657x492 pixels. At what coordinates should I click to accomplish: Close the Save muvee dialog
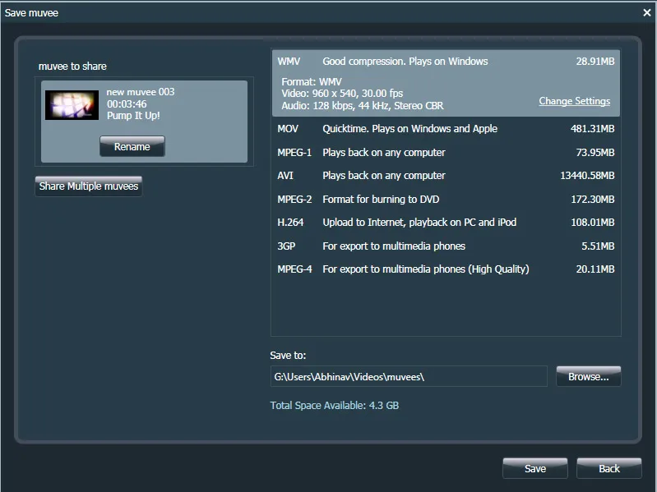(647, 12)
